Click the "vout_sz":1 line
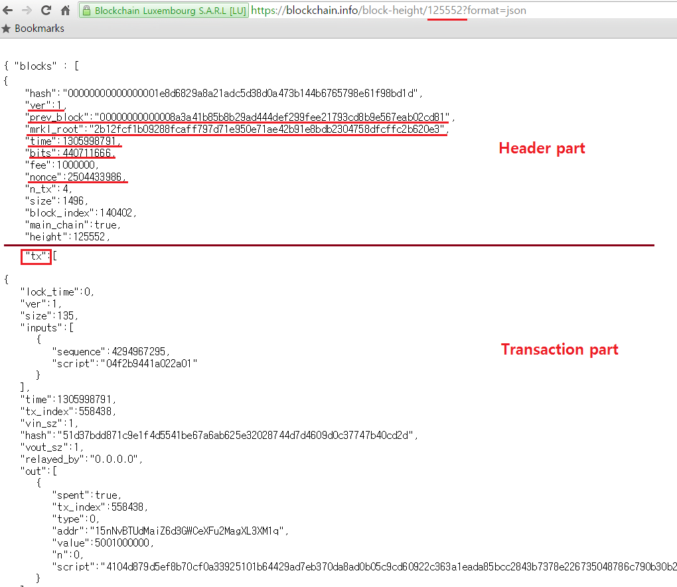The width and height of the screenshot is (677, 587). pos(52,447)
